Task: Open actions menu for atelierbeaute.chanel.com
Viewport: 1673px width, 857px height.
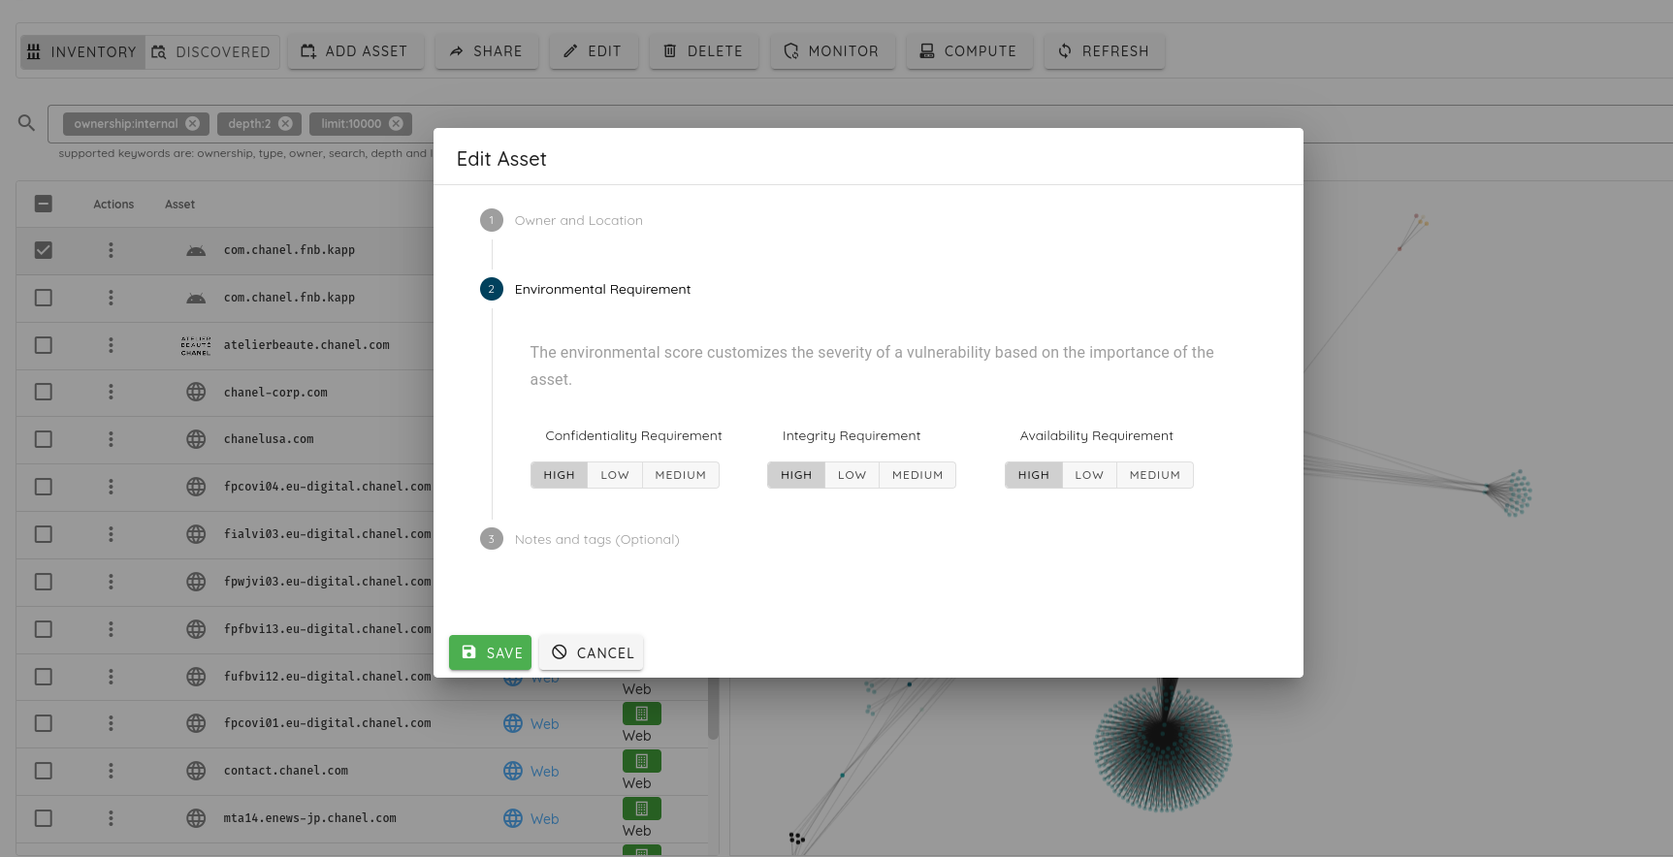Action: (x=111, y=345)
